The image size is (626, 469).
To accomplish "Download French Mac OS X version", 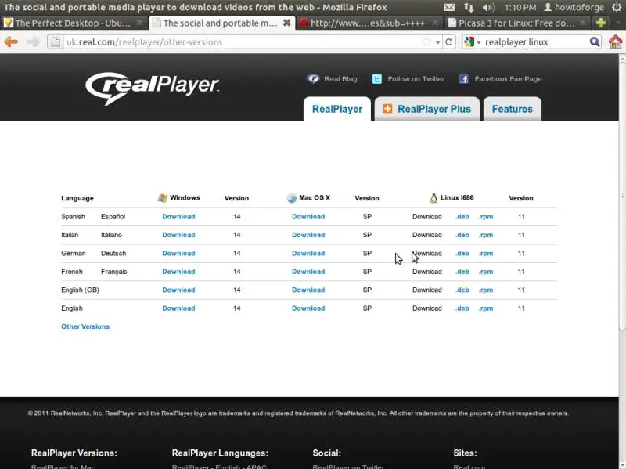I will tap(308, 272).
